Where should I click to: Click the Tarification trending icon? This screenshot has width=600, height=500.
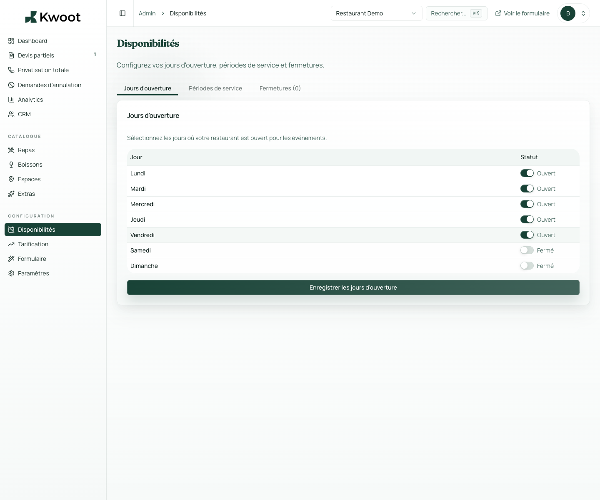click(x=11, y=244)
